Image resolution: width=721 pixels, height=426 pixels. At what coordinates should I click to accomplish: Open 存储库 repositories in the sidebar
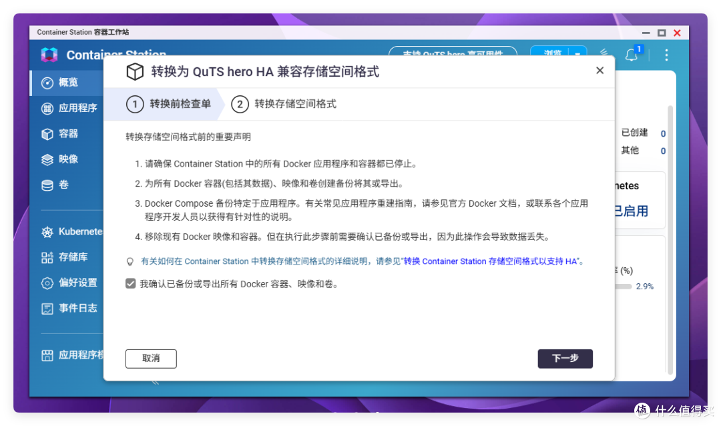67,257
